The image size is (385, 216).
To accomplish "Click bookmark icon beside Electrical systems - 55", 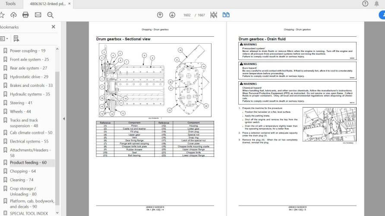I will tap(5, 141).
